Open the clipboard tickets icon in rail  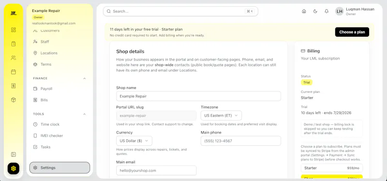14,44
